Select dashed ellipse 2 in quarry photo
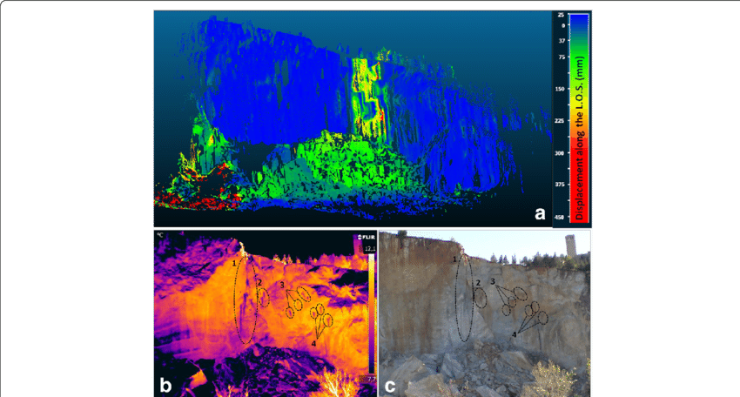Viewport: 740px width, 397px height. (480, 297)
